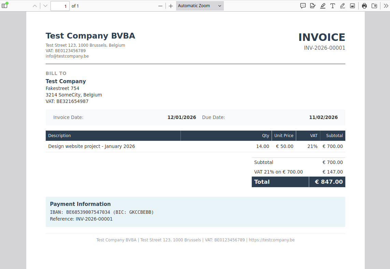The height and width of the screenshot is (269, 390).
Task: Go to previous page arrow
Action: (35, 6)
